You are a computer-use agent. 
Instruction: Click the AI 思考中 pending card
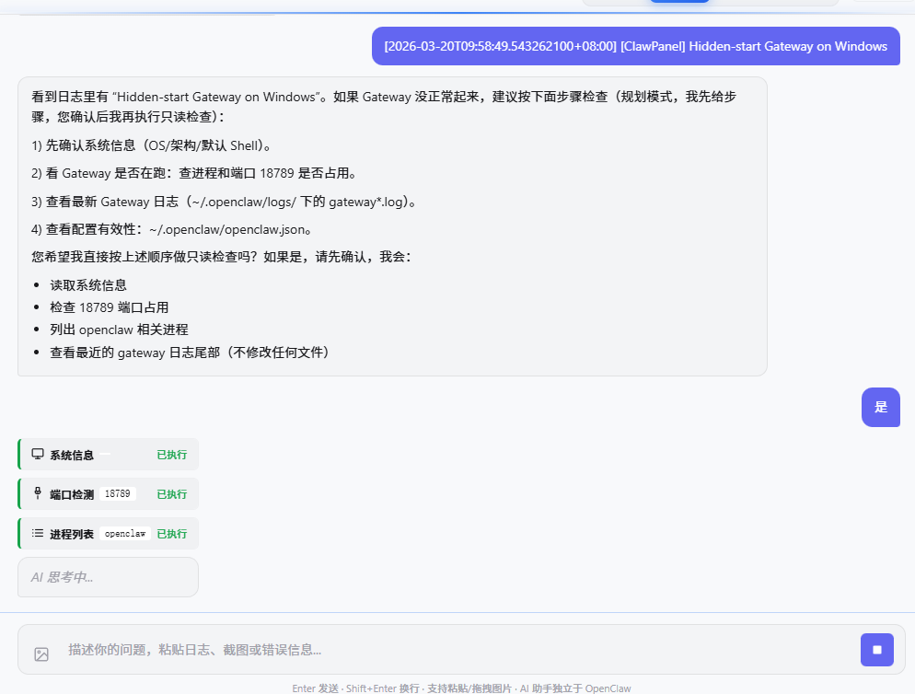coord(107,576)
